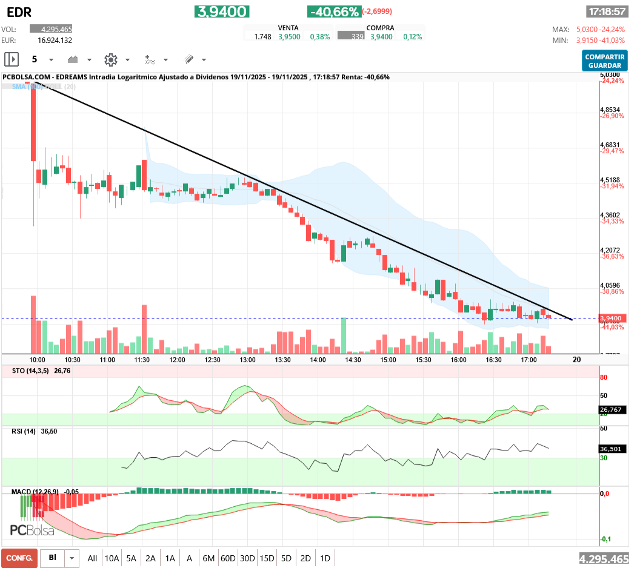Click the VOL value 4.295.465 at top

click(51, 29)
